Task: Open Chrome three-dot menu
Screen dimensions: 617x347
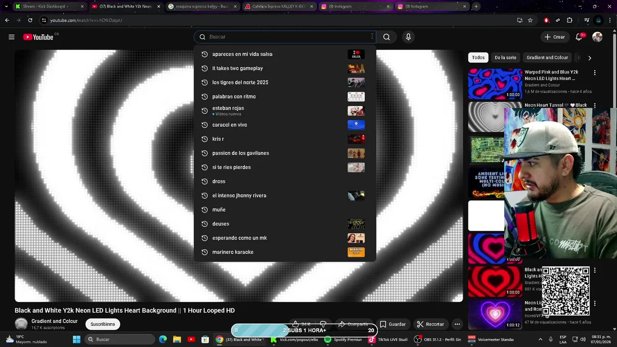Action: [611, 20]
